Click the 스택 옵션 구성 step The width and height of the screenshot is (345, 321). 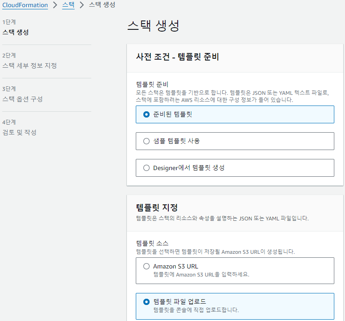22,99
